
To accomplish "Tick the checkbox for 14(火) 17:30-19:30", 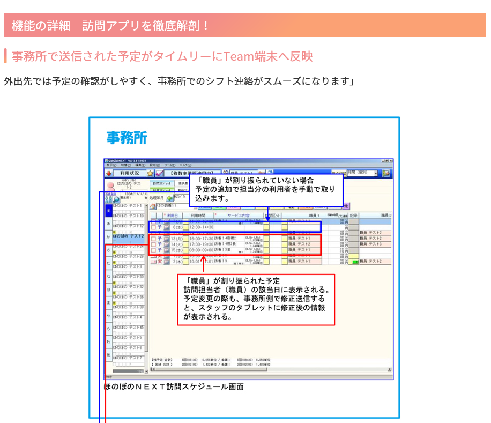I will (x=153, y=244).
